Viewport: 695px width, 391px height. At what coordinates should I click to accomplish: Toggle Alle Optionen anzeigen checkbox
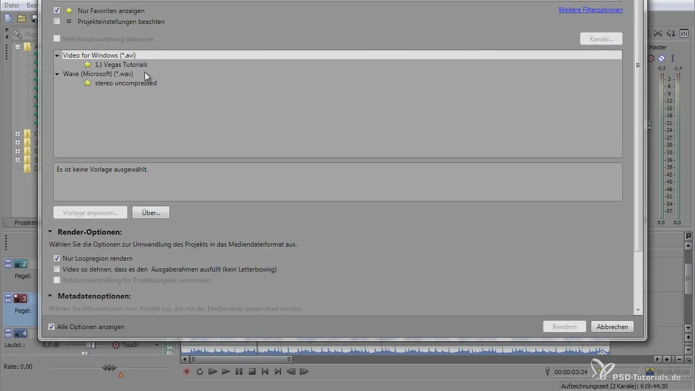(x=52, y=327)
